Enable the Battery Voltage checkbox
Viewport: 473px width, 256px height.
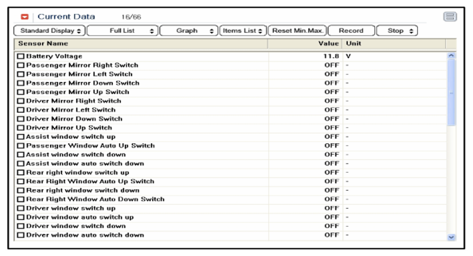click(21, 56)
